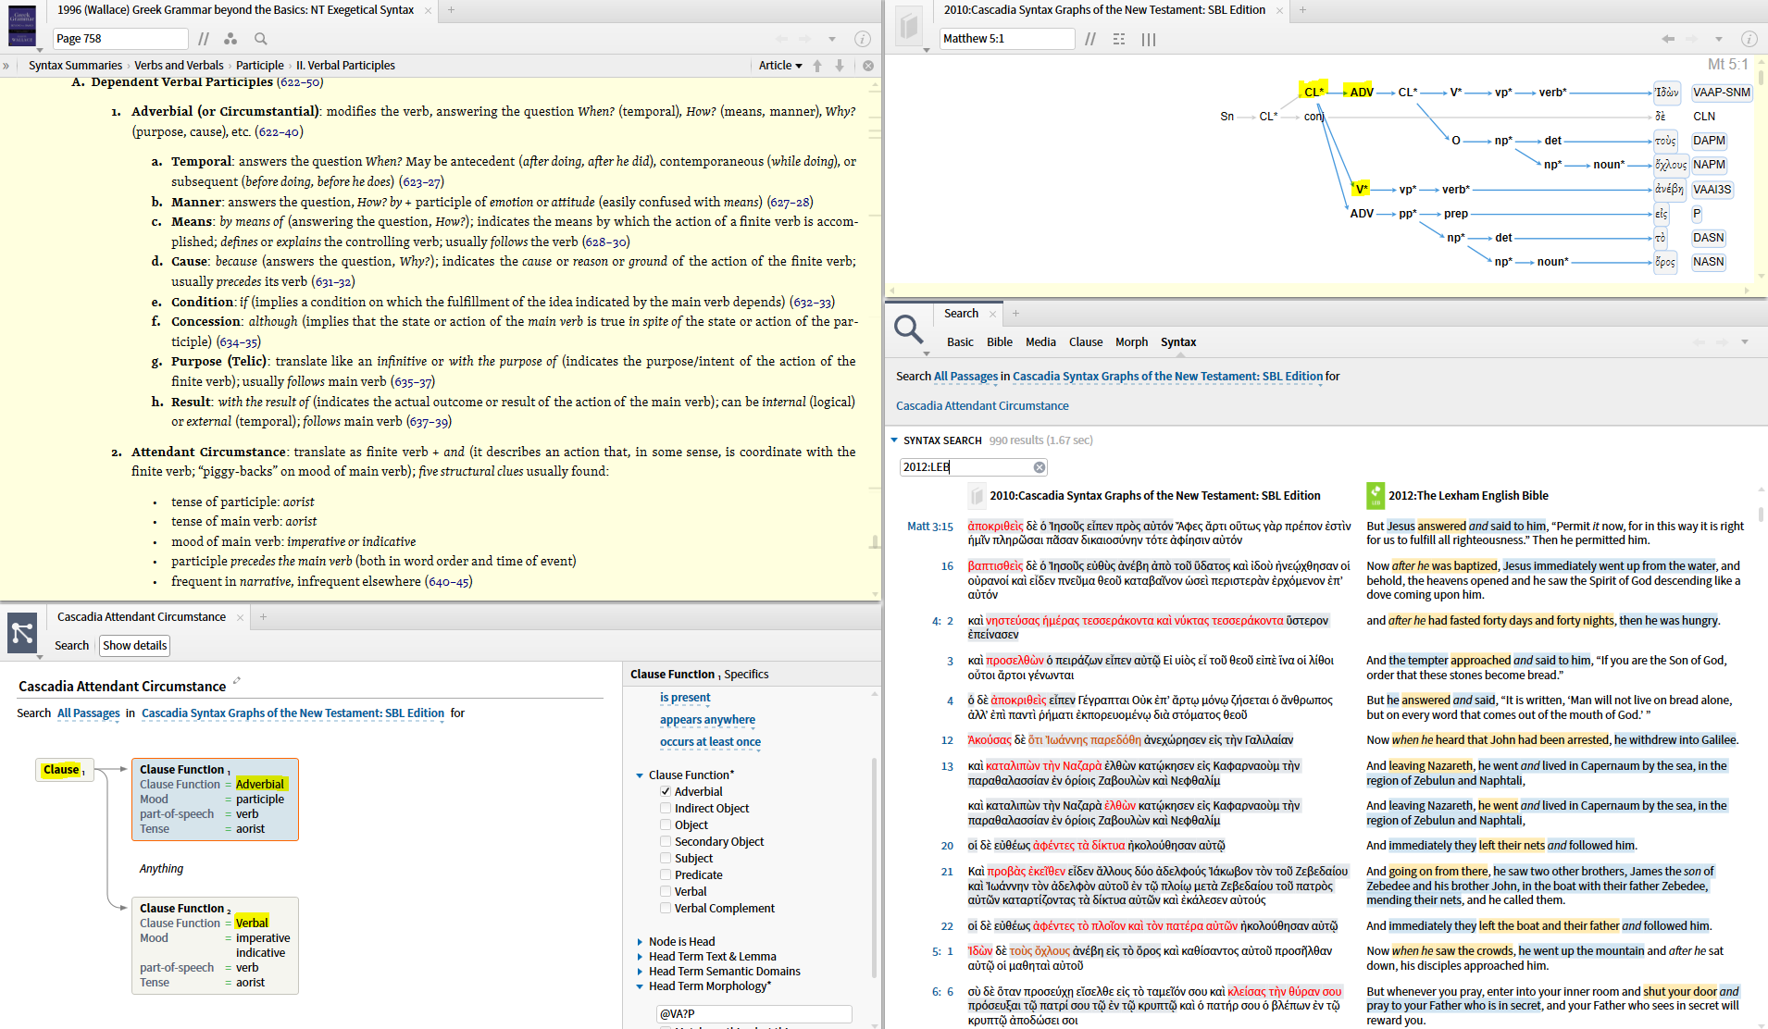This screenshot has height=1029, width=1768.
Task: Toggle interlinear rows icon in Cascadia Syntax toolbar
Action: tap(1119, 39)
